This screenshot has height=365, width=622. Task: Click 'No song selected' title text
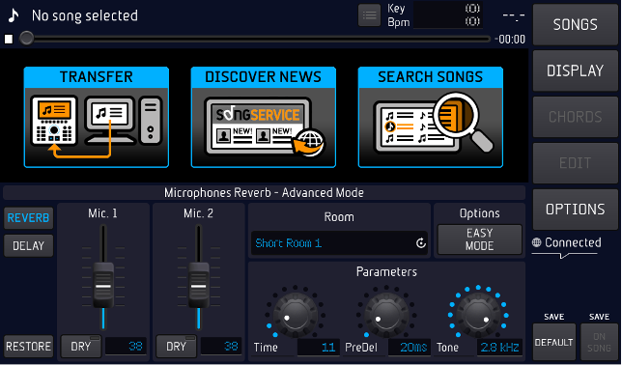click(x=85, y=15)
